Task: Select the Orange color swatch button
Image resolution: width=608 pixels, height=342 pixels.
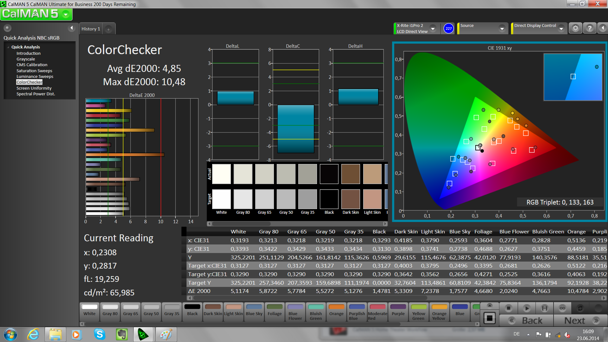Action: coord(336,311)
